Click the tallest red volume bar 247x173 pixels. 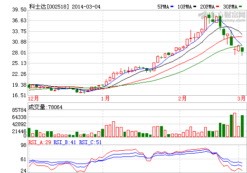coord(235,125)
